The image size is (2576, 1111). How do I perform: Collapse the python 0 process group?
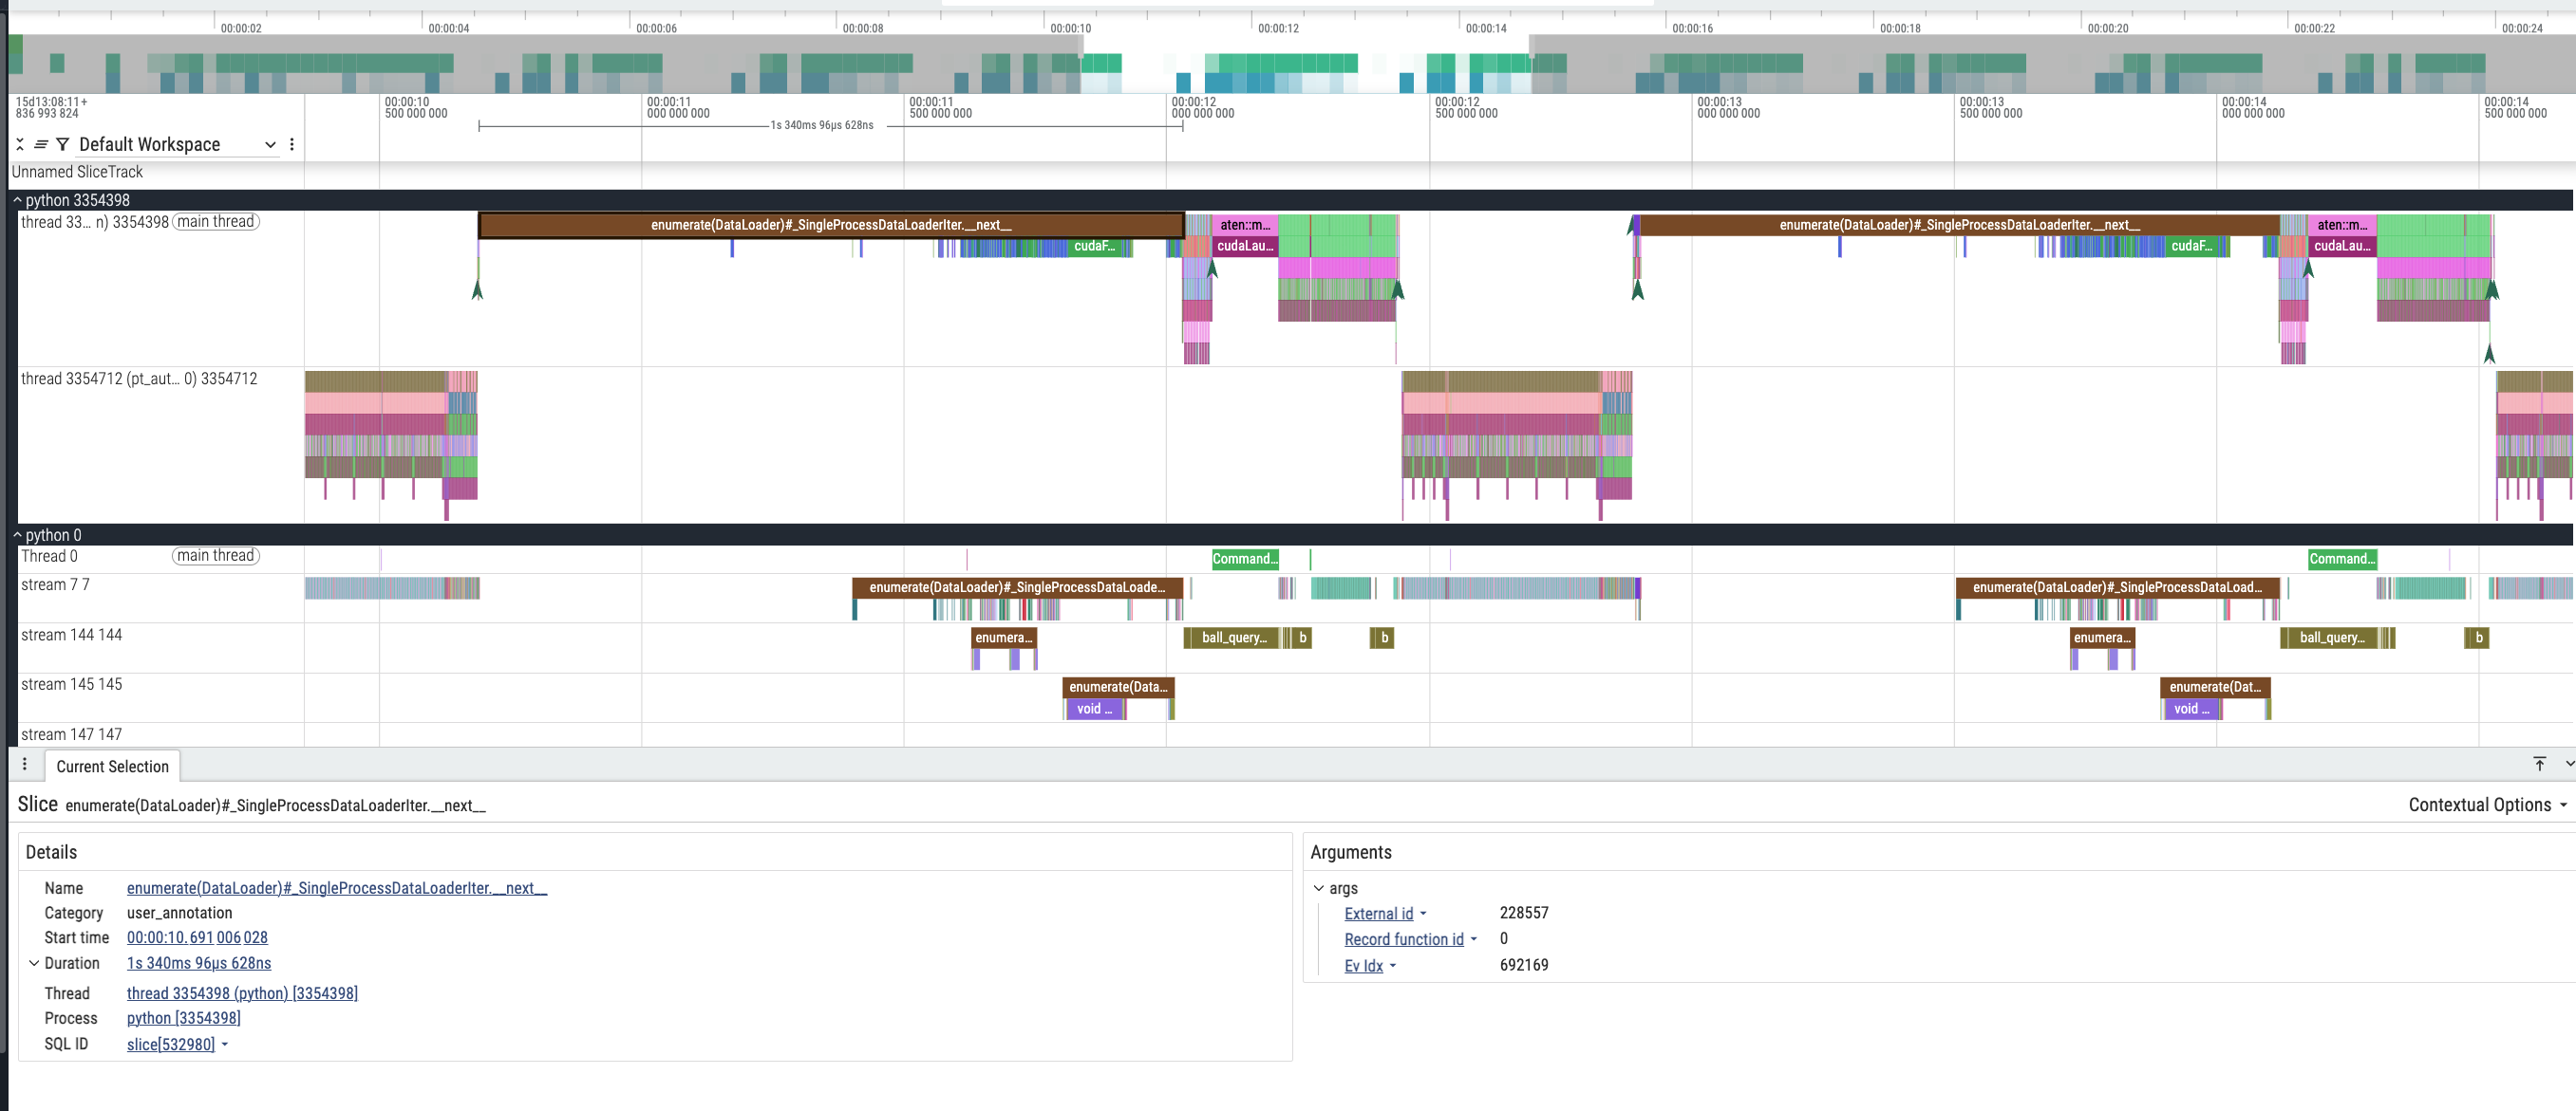[x=17, y=535]
